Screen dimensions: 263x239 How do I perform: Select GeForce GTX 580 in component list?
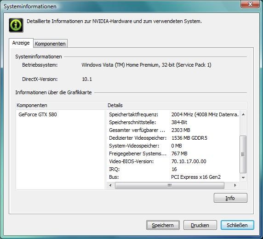[x=38, y=114]
